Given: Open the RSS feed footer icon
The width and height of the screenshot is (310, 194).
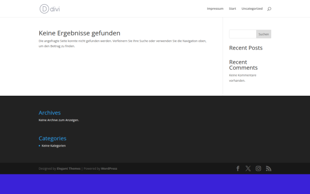Looking at the screenshot, I should [269, 169].
